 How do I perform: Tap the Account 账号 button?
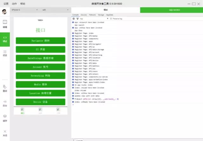(x=41, y=67)
